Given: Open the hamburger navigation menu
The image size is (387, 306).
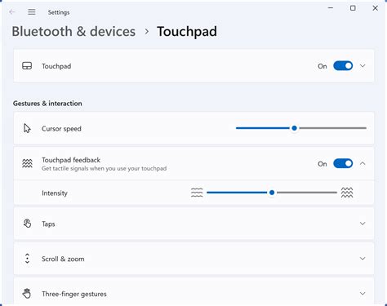Looking at the screenshot, I should click(x=32, y=12).
